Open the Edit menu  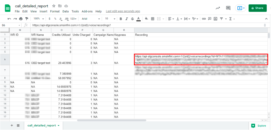(x=25, y=11)
